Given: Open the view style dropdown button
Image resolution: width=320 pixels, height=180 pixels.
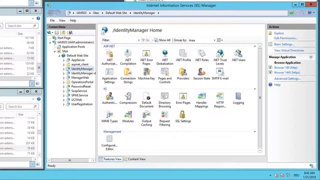Looking at the screenshot, I should (219, 40).
